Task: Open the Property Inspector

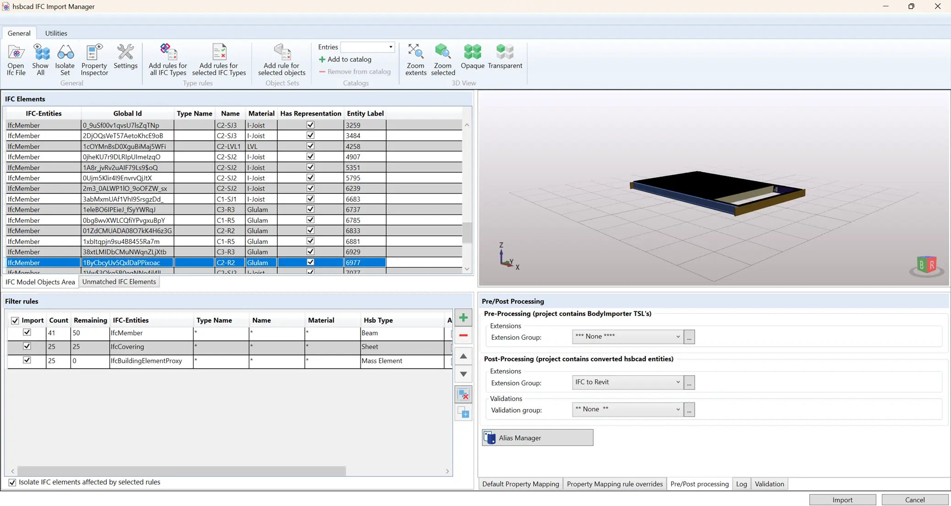Action: (x=93, y=59)
